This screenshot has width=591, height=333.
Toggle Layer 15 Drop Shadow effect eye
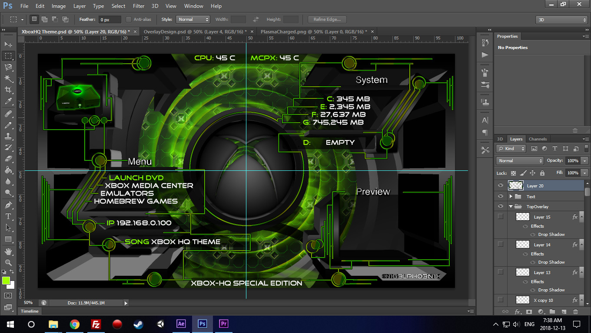pyautogui.click(x=534, y=234)
